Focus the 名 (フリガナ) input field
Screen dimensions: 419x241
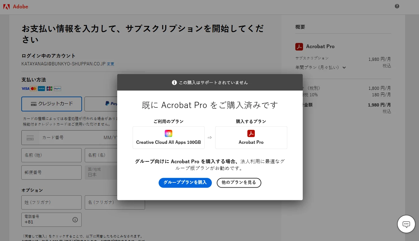[x=115, y=202]
